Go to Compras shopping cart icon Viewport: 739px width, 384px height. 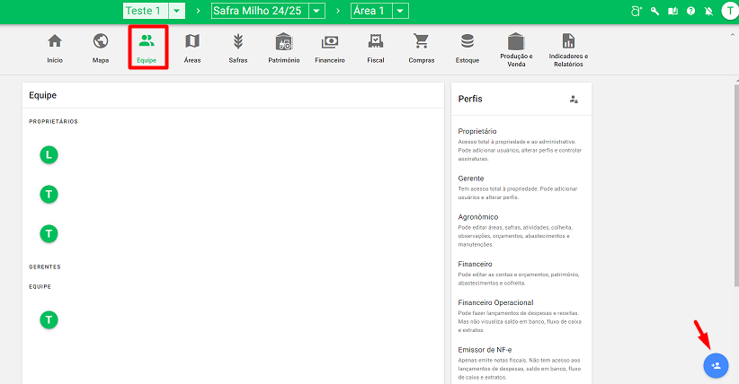tap(421, 47)
